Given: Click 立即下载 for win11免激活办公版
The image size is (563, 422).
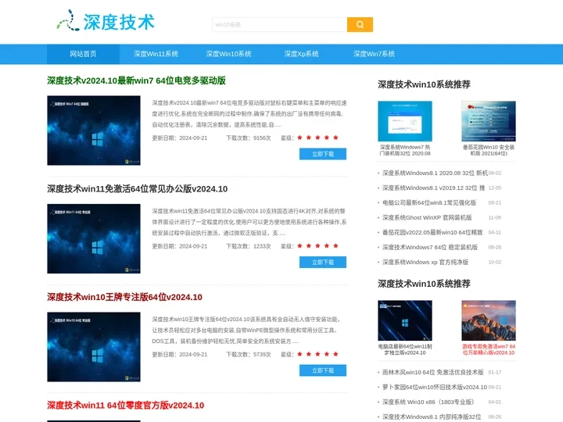Looking at the screenshot, I should point(323,262).
